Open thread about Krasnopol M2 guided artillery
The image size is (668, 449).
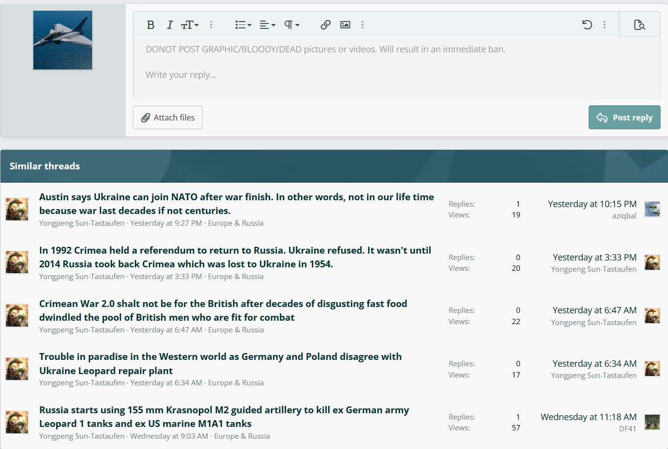click(224, 417)
